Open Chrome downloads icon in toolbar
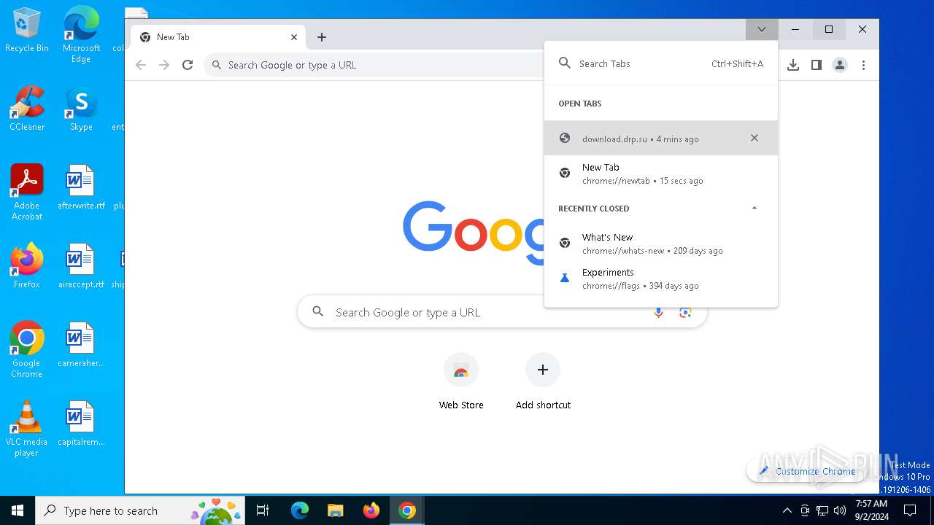The width and height of the screenshot is (934, 525). click(793, 65)
